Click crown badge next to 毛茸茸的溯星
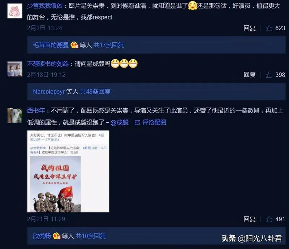Viewport: 289px width, 249px height. click(74, 45)
